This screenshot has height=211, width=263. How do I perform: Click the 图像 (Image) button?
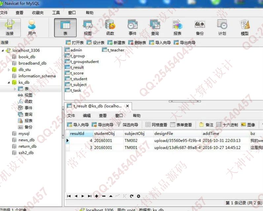point(248,125)
